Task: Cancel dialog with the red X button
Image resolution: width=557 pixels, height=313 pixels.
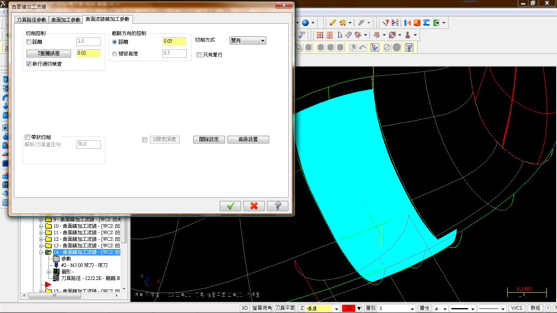Action: 254,206
